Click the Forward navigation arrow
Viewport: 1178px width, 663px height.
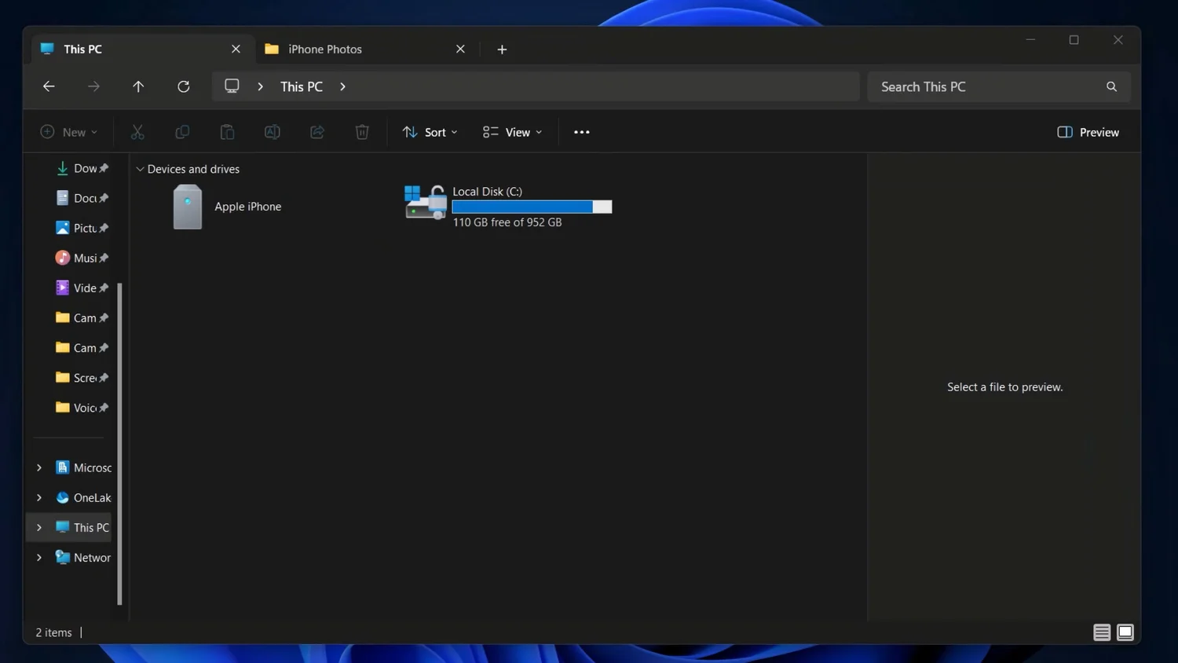tap(93, 86)
